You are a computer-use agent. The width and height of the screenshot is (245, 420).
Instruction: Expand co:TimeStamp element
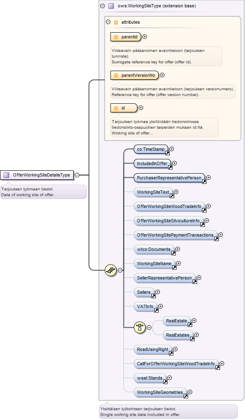pyautogui.click(x=171, y=149)
